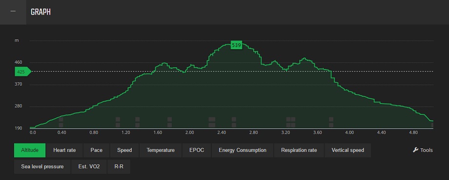Image resolution: width=449 pixels, height=180 pixels.
Task: Click the 4.80 x-axis distance label
Action: pyautogui.click(x=413, y=133)
